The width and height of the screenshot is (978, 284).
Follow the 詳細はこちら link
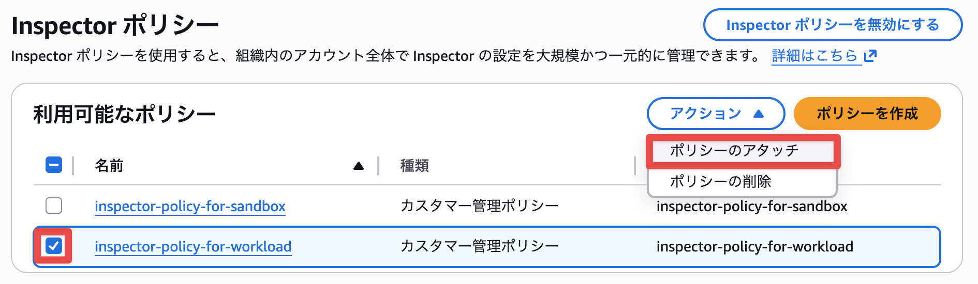point(814,56)
